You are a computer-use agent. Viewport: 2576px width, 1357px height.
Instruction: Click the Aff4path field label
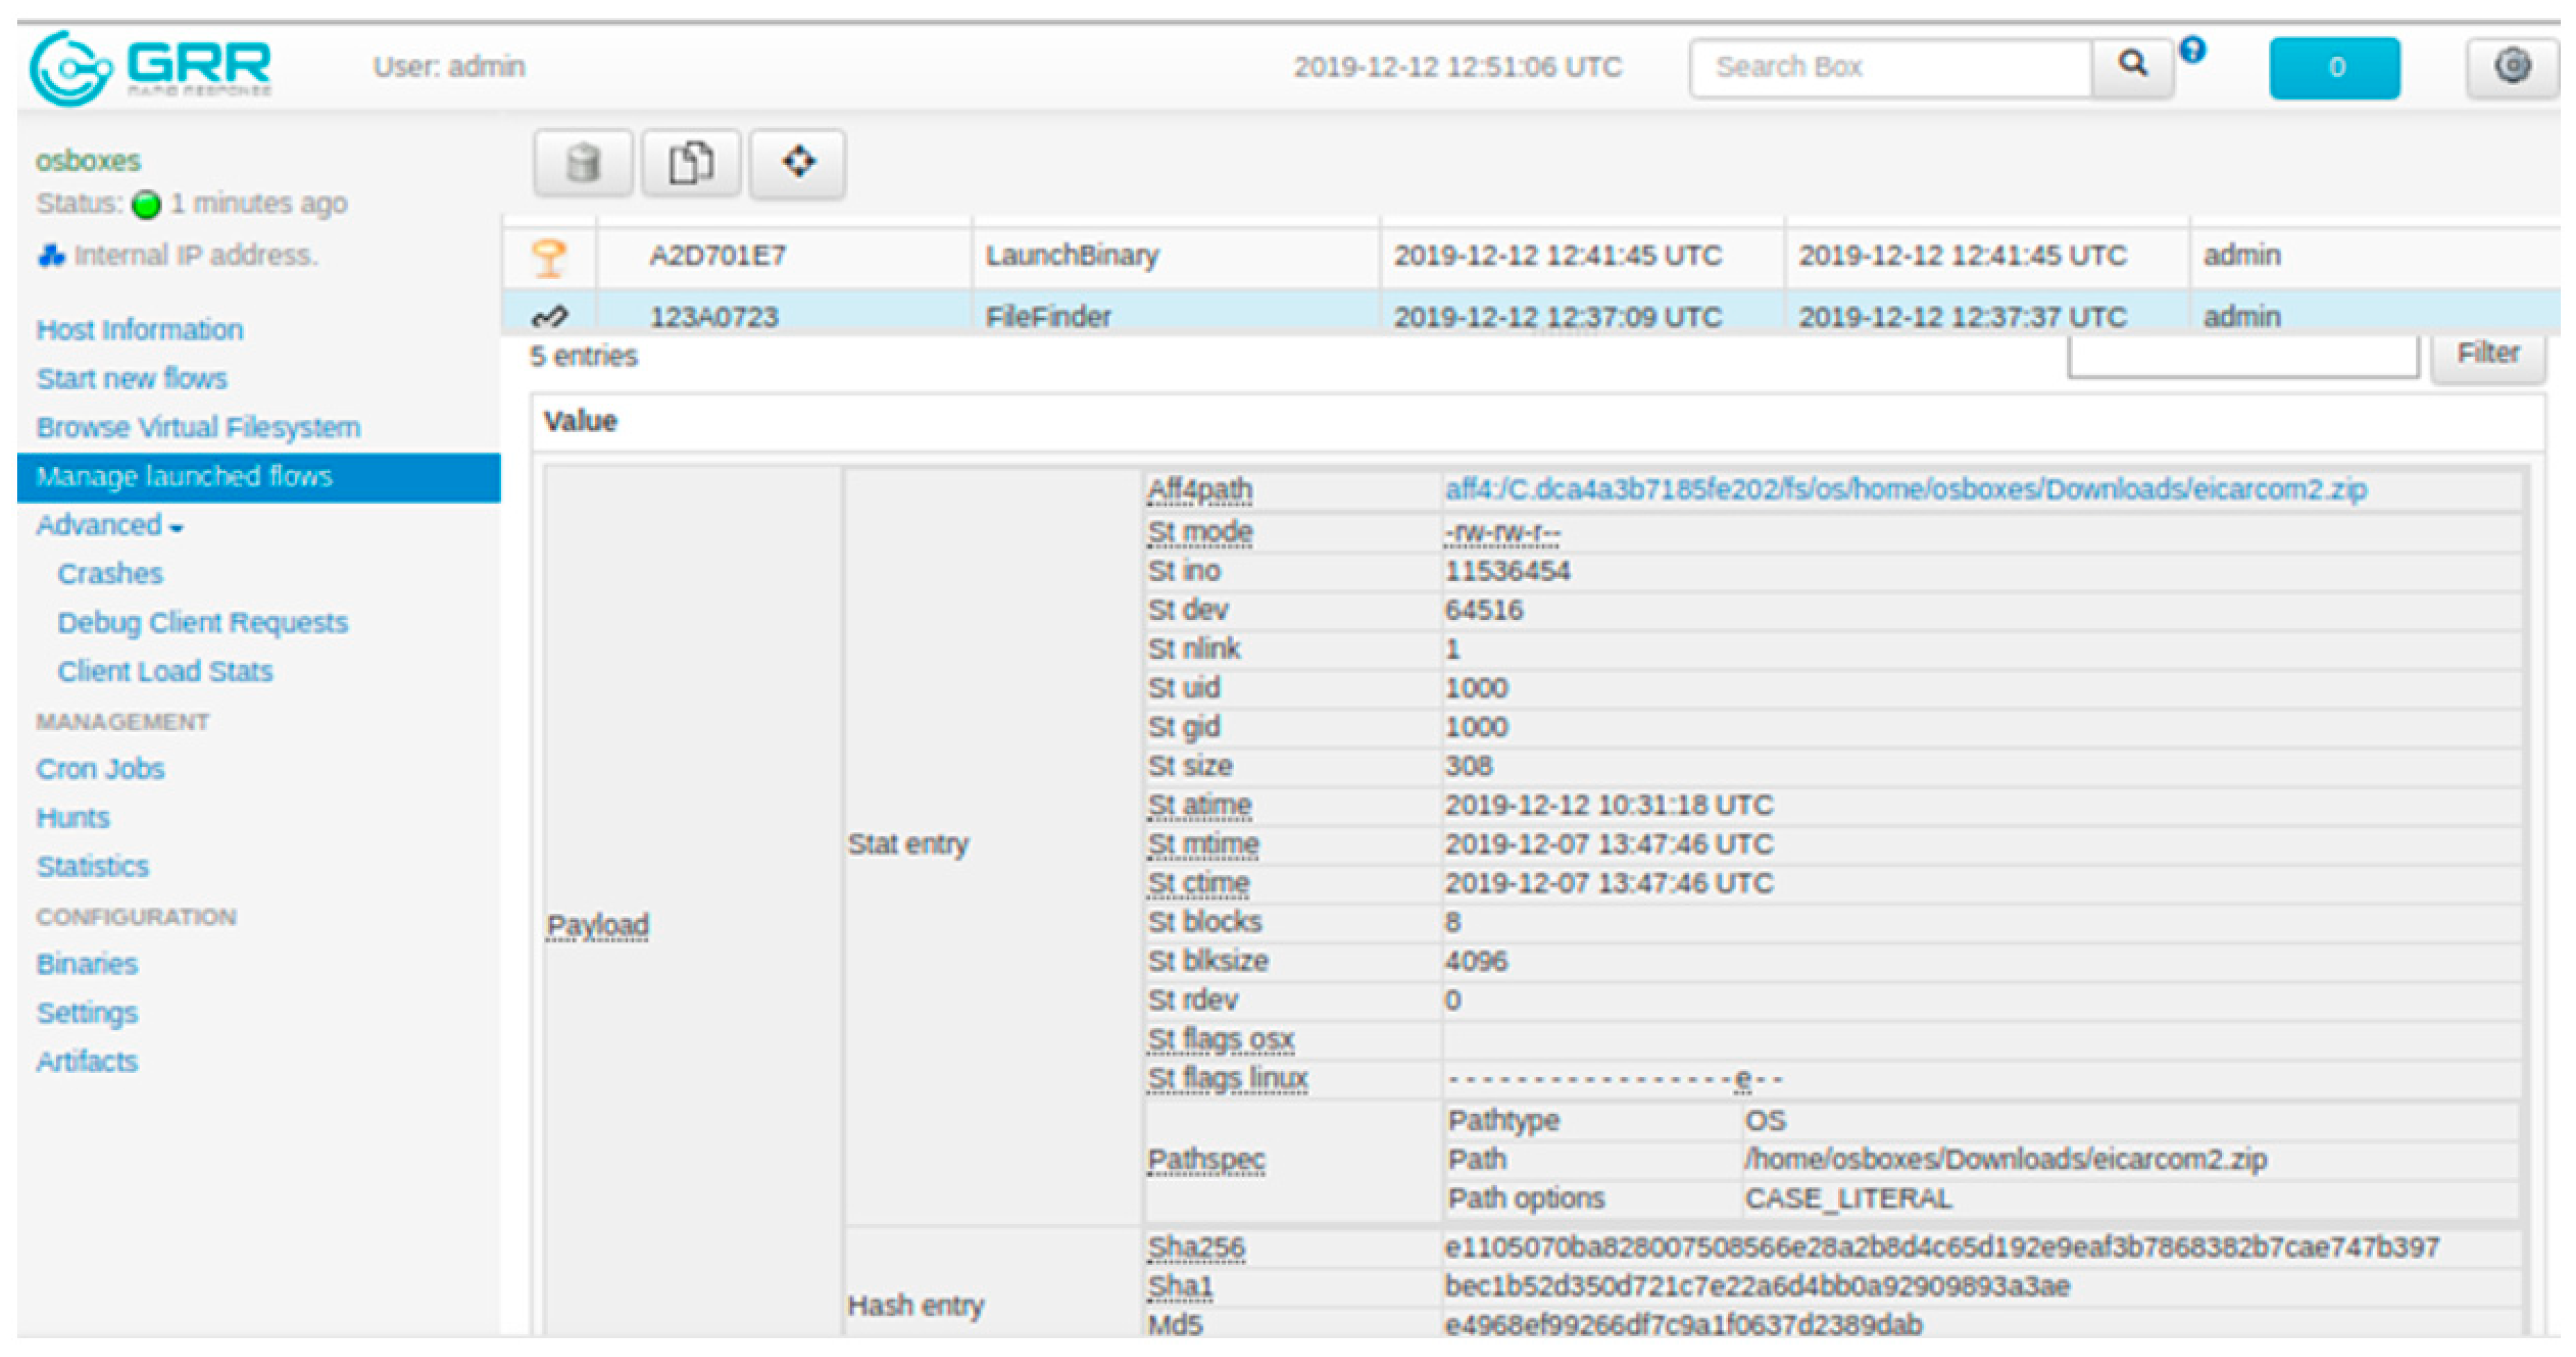pyautogui.click(x=1199, y=490)
